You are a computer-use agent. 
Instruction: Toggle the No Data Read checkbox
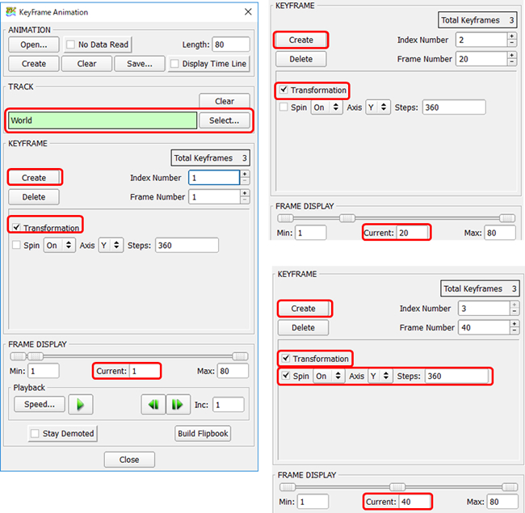(70, 45)
